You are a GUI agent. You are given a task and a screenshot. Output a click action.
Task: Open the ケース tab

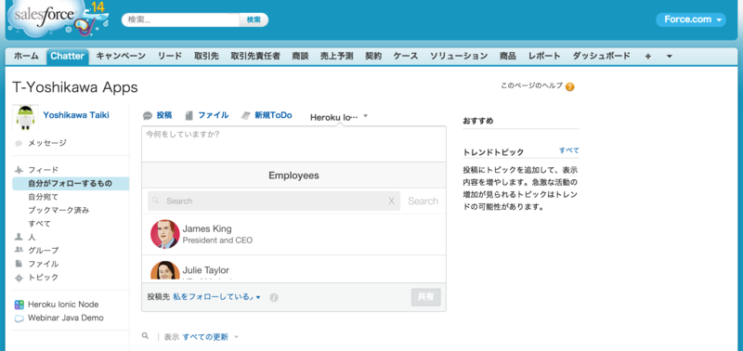tap(406, 56)
